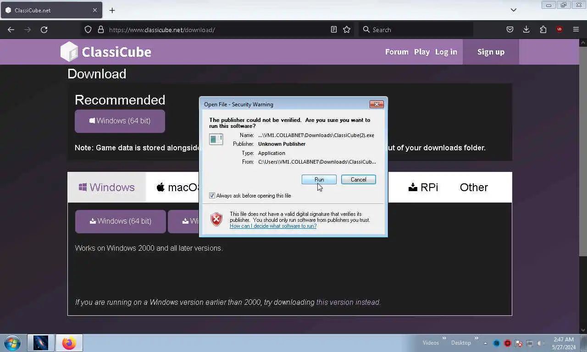This screenshot has width=587, height=352.
Task: Uncheck Always ask before opening this file
Action: coord(212,196)
